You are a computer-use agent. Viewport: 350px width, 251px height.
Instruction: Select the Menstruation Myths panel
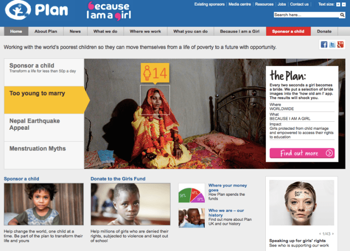44,155
